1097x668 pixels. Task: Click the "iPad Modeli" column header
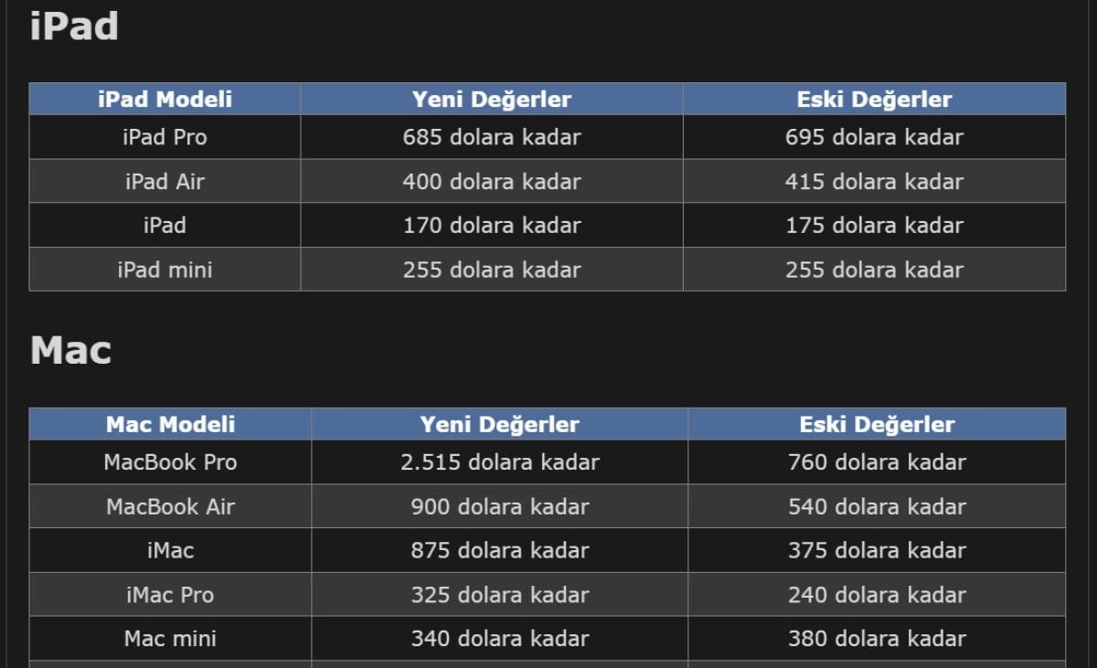(165, 99)
